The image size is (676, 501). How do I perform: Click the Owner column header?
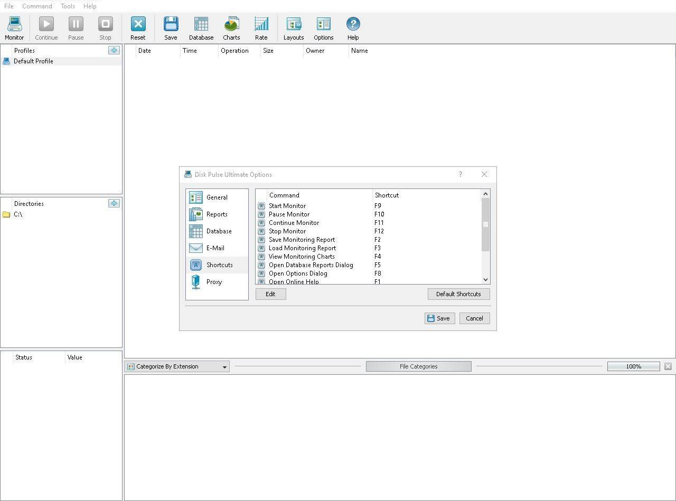pos(326,51)
